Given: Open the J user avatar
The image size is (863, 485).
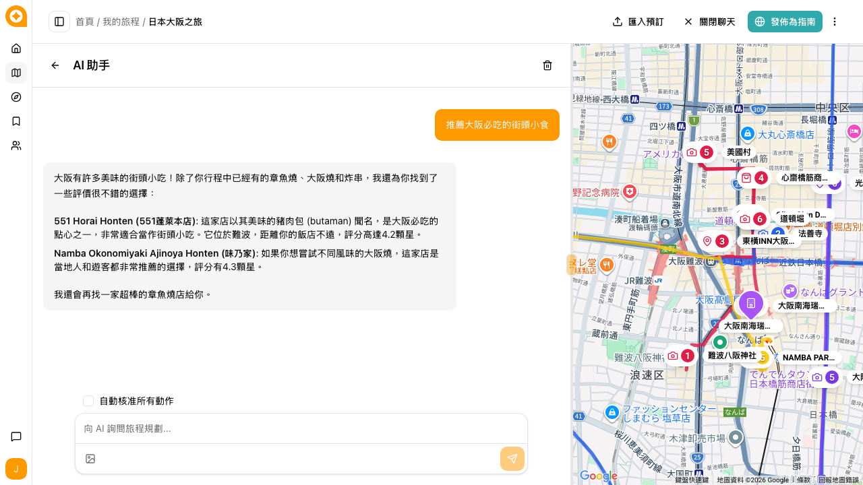Looking at the screenshot, I should coord(16,469).
